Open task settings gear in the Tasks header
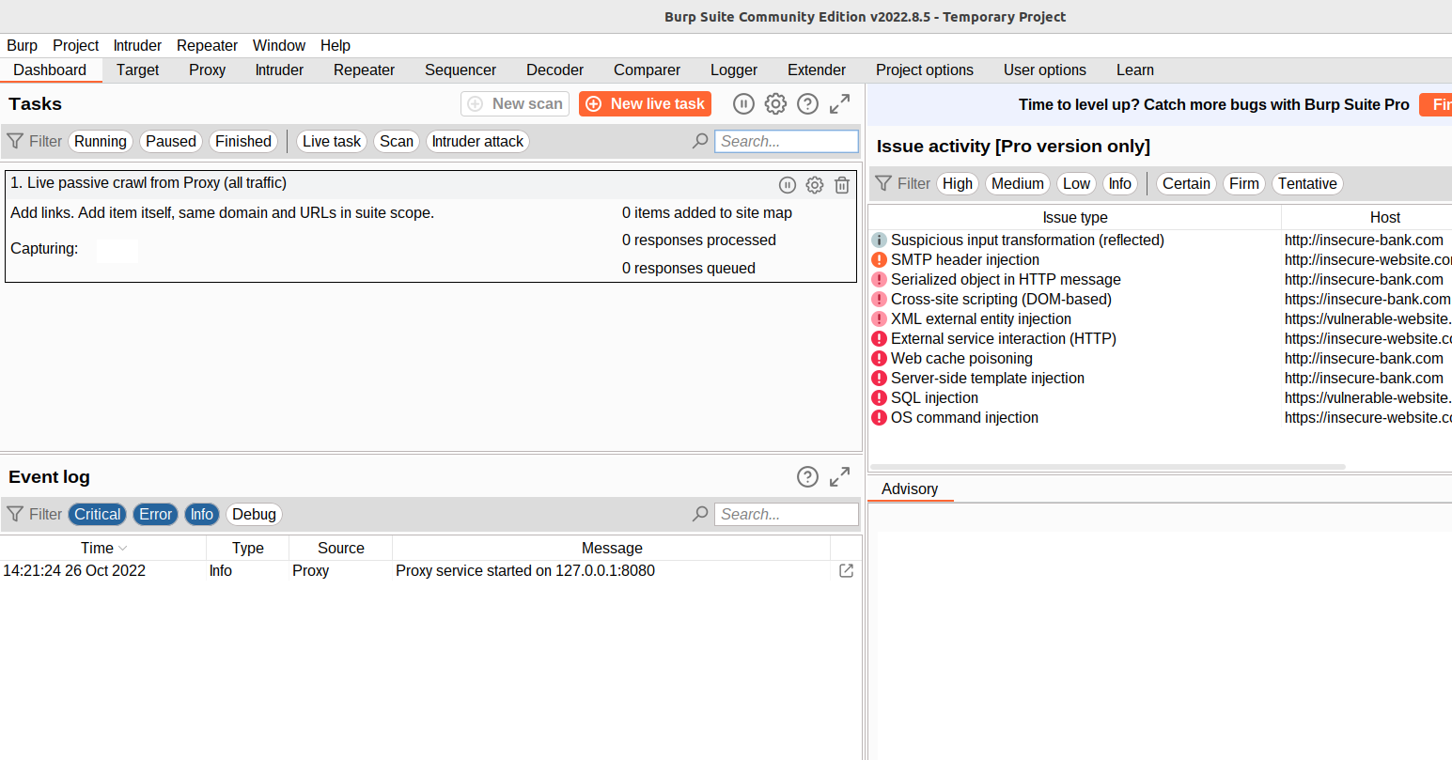This screenshot has height=760, width=1452. click(775, 104)
